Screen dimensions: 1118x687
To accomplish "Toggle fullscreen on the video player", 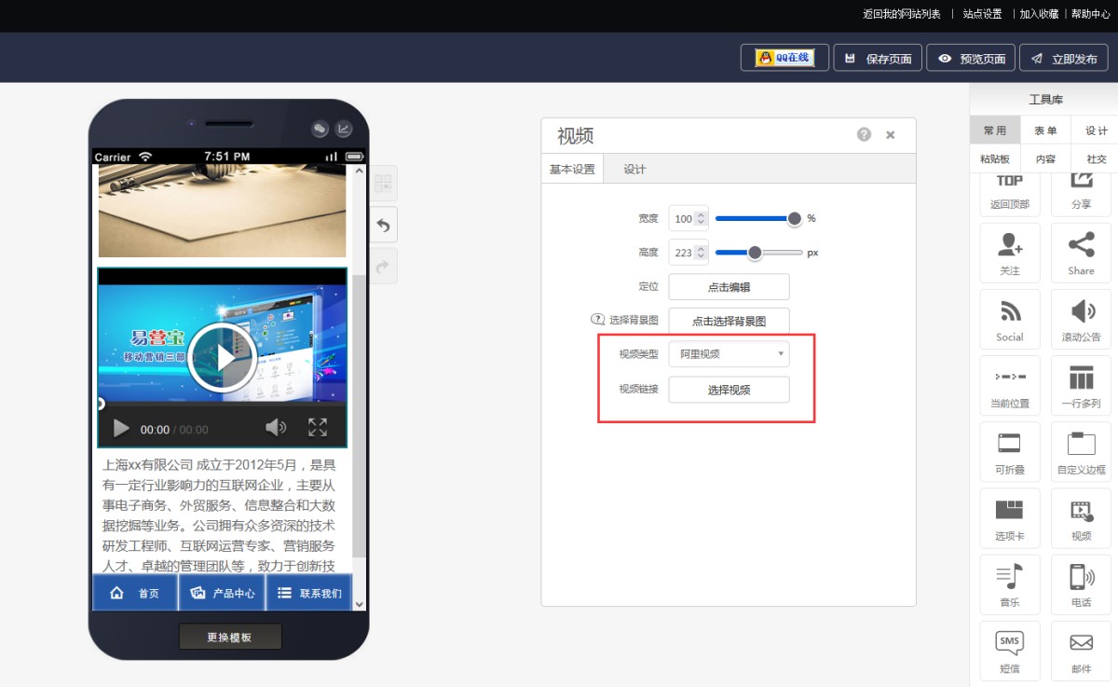I will tap(318, 428).
